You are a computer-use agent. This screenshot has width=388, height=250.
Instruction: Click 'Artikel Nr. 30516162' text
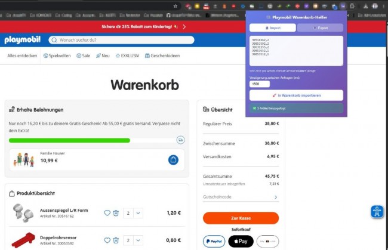point(57,216)
